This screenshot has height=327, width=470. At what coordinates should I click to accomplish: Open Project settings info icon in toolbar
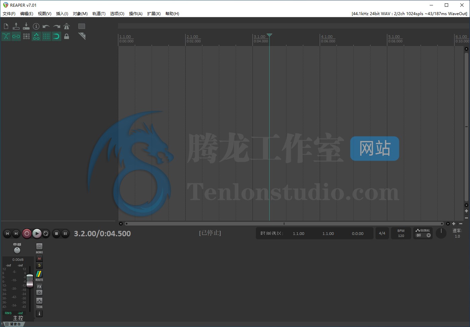tap(36, 26)
